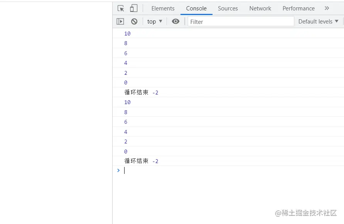Screen dimensions: 344x224
Task: Select the first '10' console output
Action: pos(127,34)
